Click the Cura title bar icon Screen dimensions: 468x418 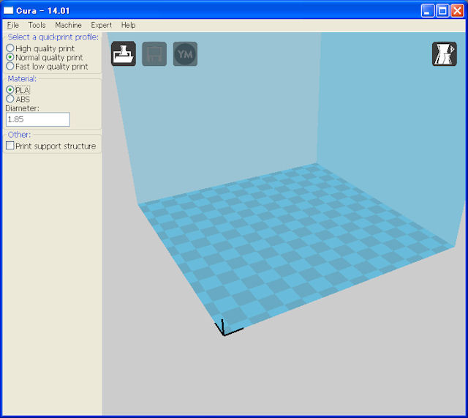click(x=8, y=11)
